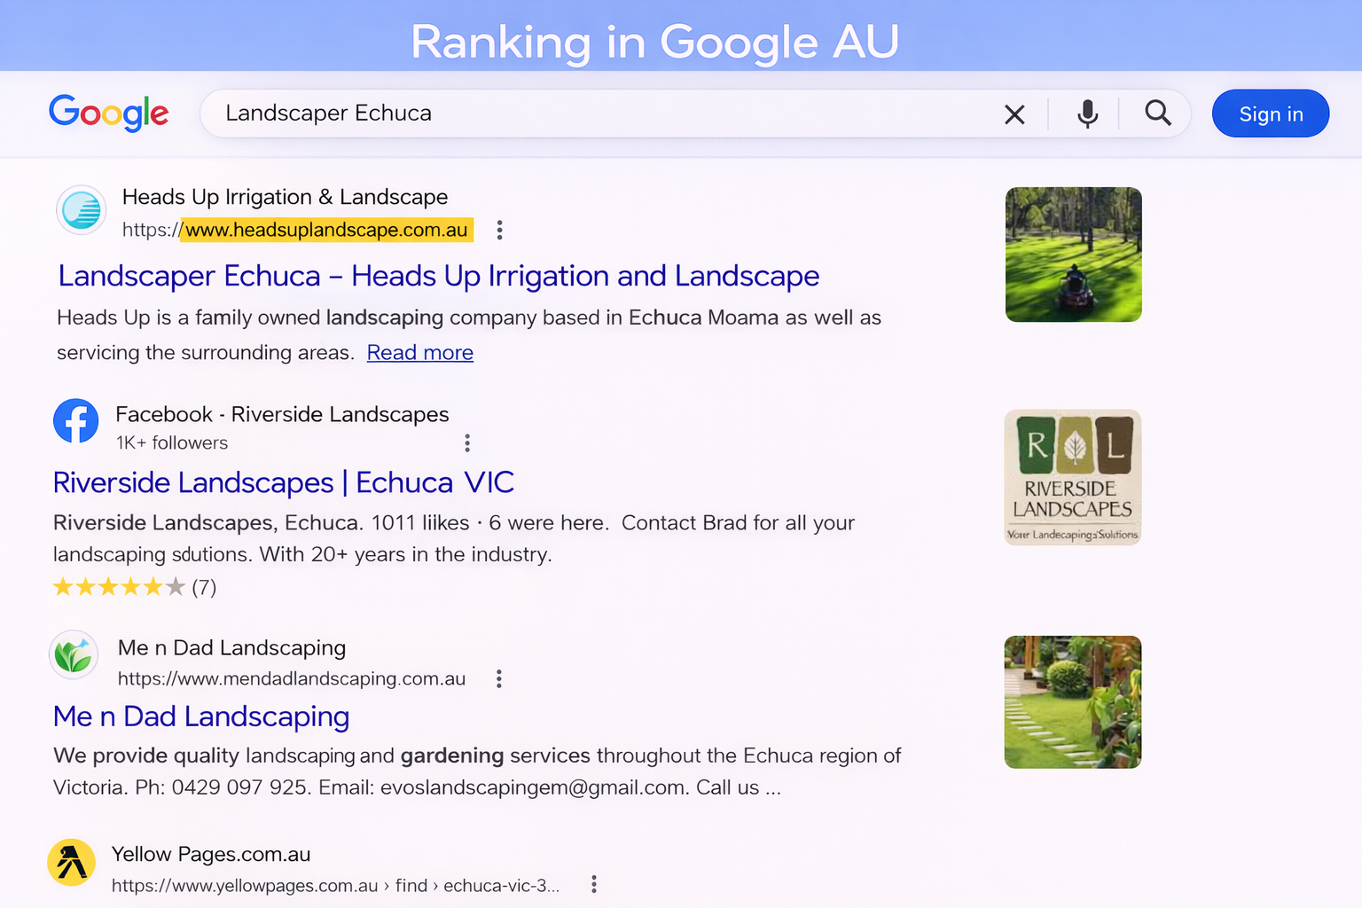1362x908 pixels.
Task: Open the Landscaper Echuca – Heads Up title link
Action: pos(438,276)
